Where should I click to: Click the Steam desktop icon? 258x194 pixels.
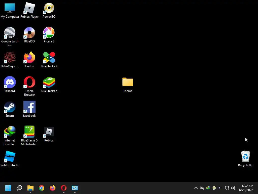(x=10, y=109)
